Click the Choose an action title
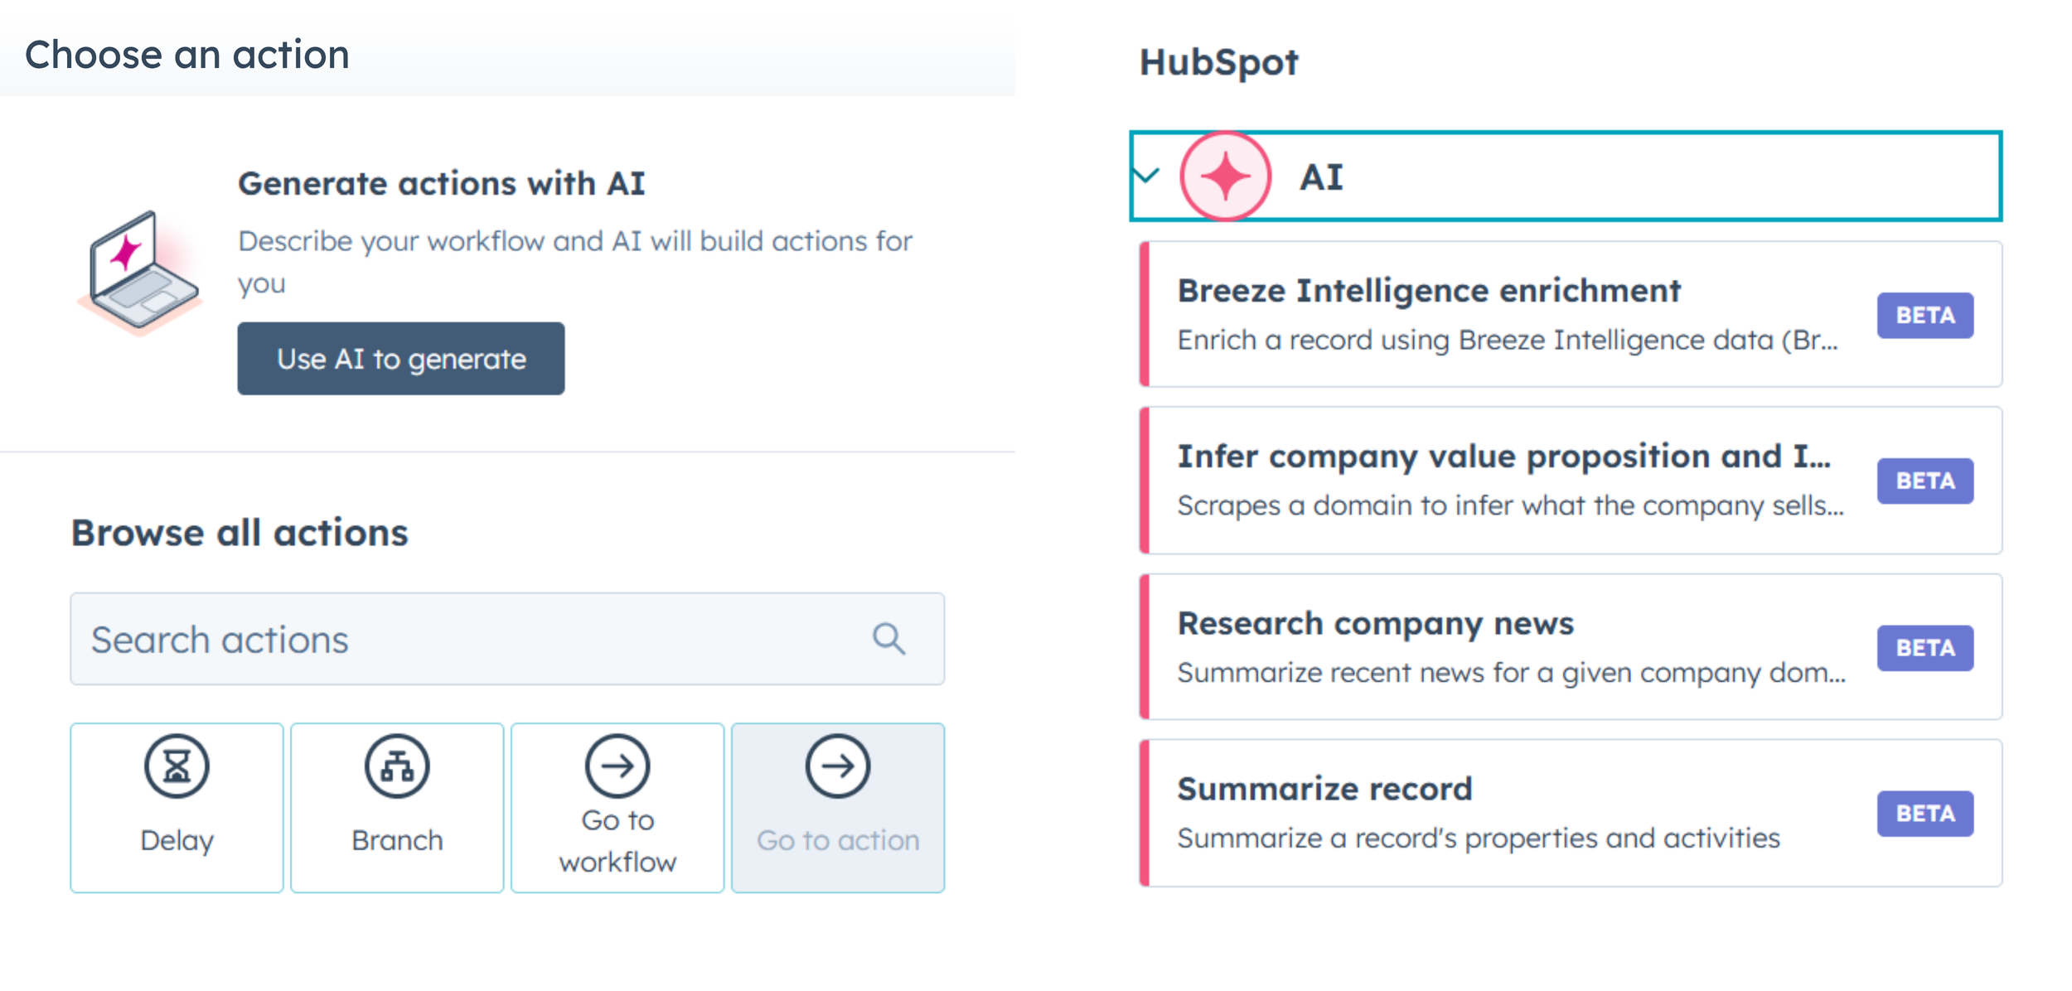This screenshot has width=2072, height=991. pyautogui.click(x=187, y=56)
